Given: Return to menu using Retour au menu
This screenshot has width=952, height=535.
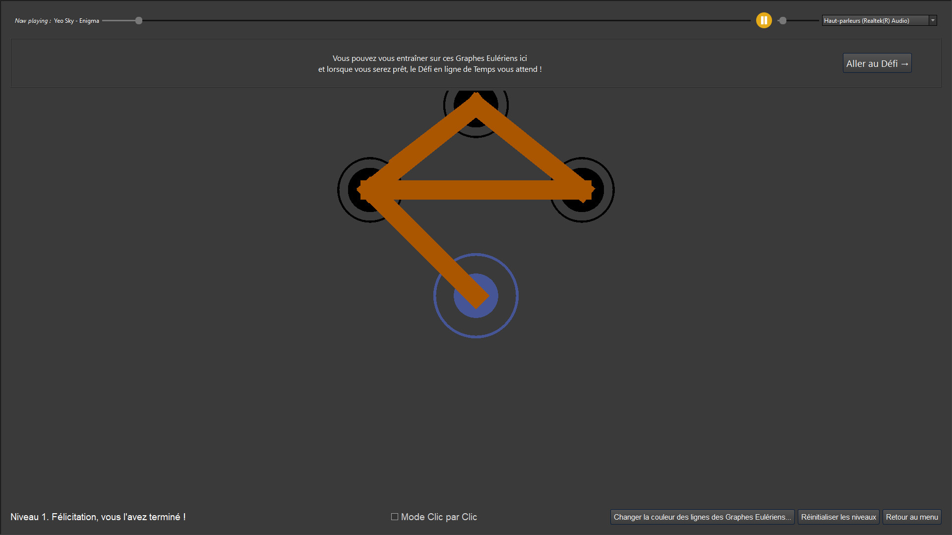Looking at the screenshot, I should pos(911,517).
